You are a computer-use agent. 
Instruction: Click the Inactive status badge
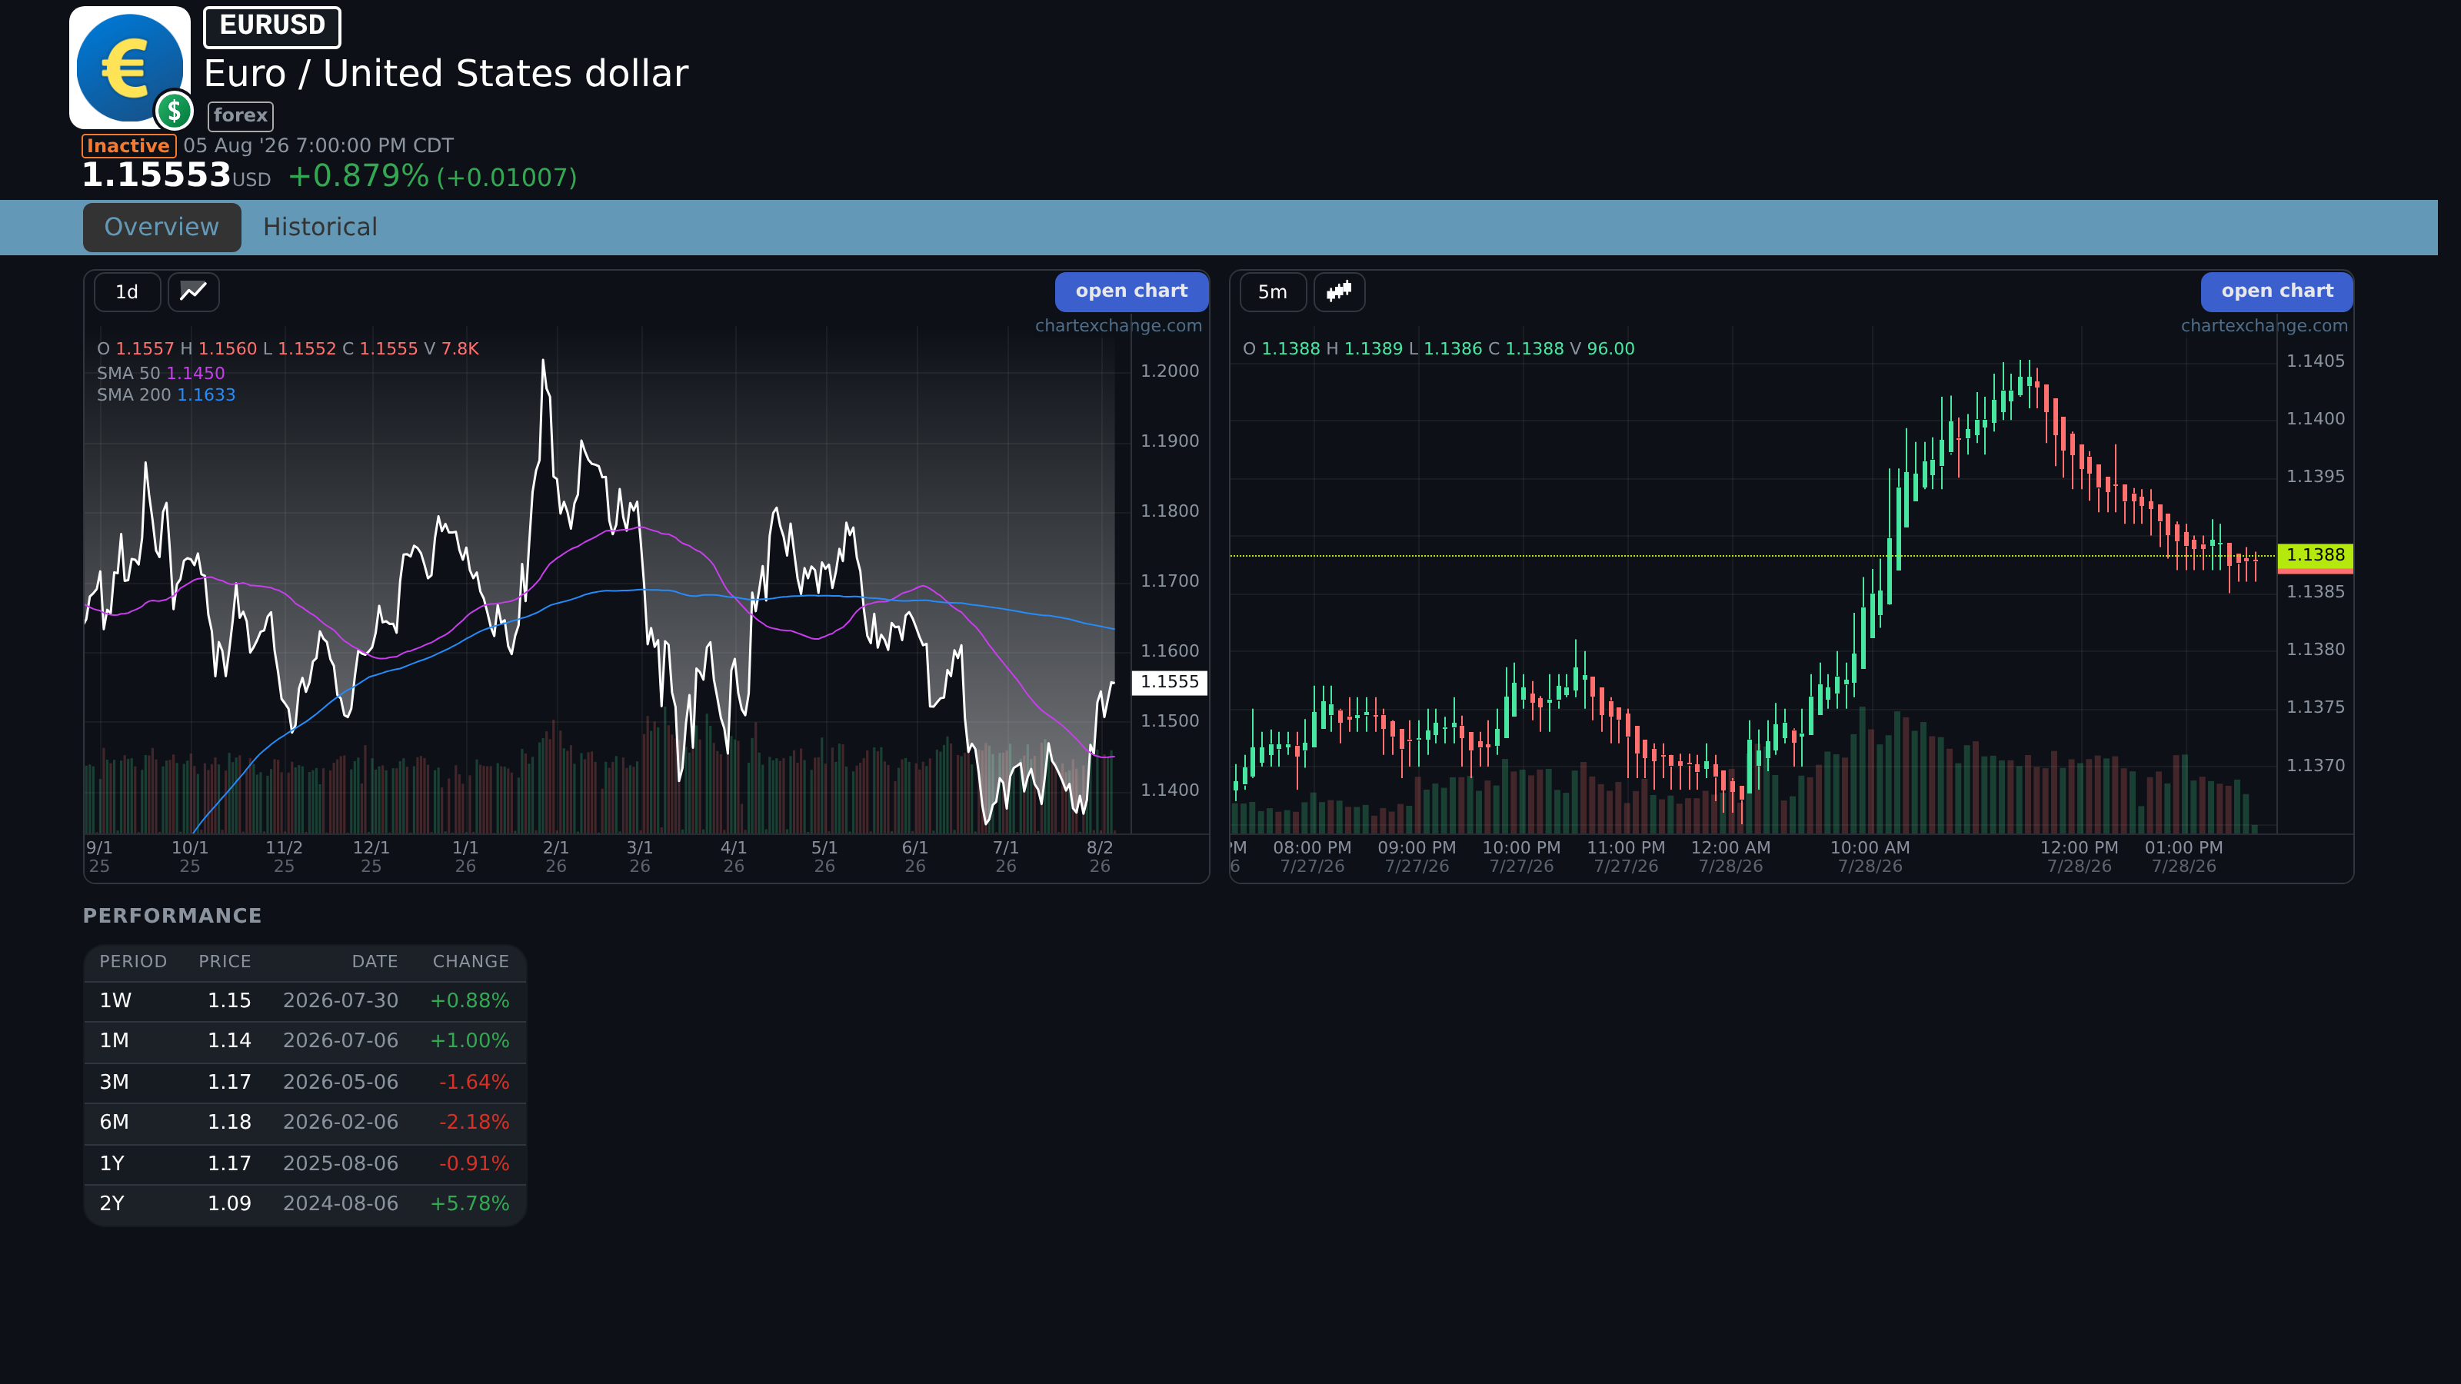point(129,146)
